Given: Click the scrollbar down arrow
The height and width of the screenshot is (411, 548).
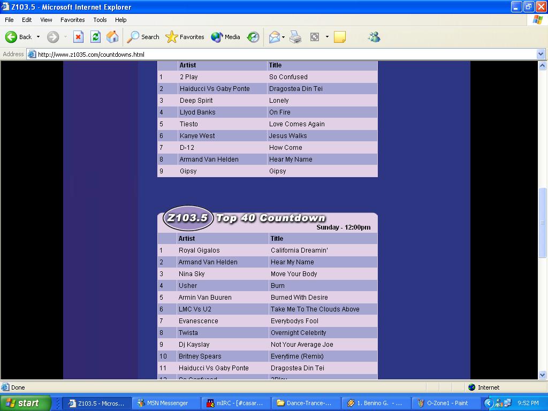Looking at the screenshot, I should point(542,375).
